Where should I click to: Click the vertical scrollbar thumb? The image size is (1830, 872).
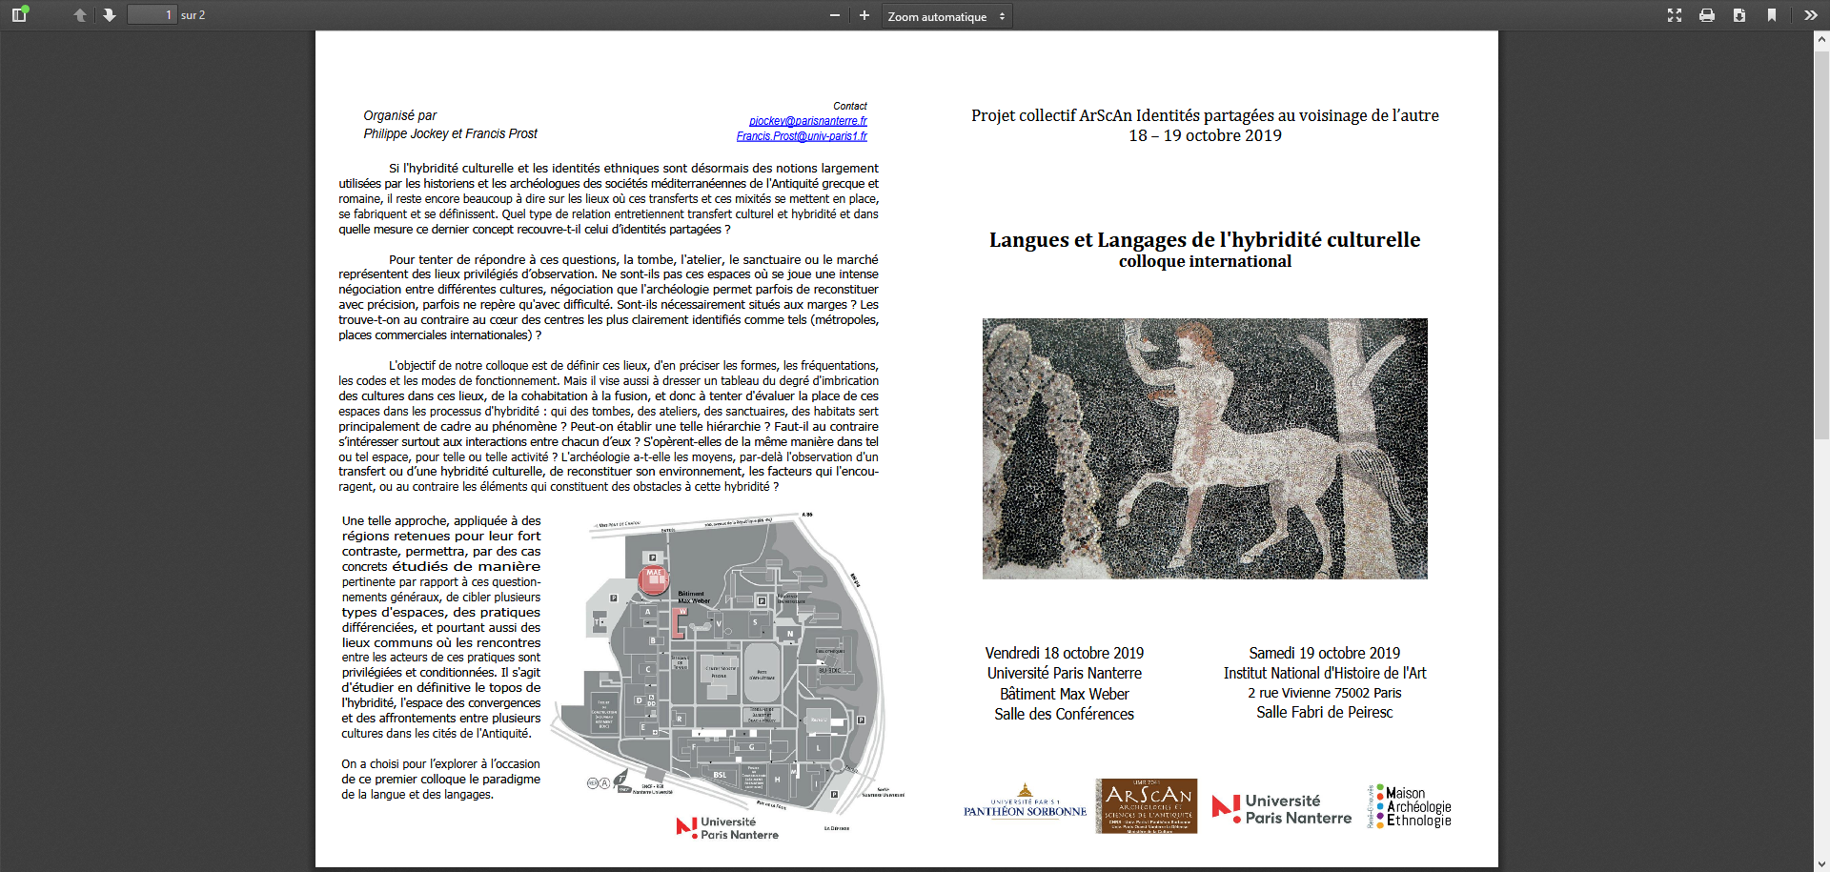pyautogui.click(x=1821, y=243)
